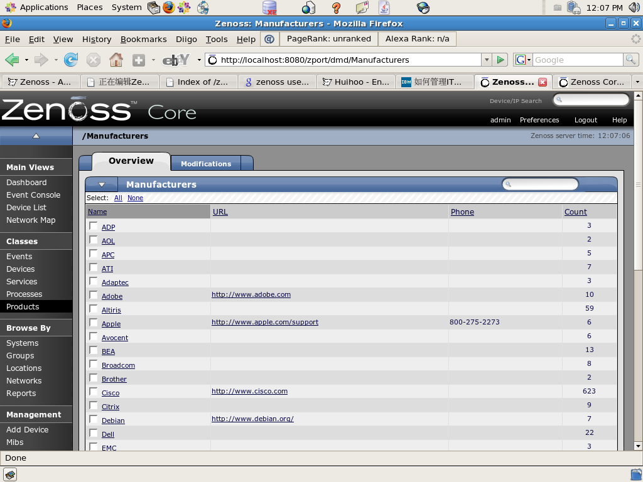Collapse the left navigation panel arrow
Viewport: 643px width, 482px height.
pyautogui.click(x=36, y=136)
